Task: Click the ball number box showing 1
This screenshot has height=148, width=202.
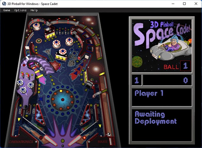Action: tap(185, 66)
